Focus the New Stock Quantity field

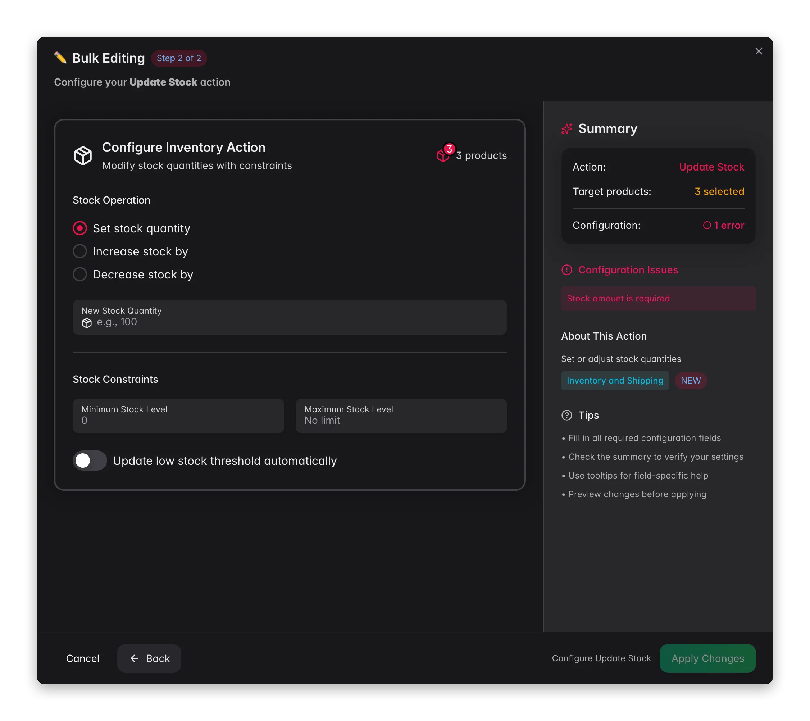pyautogui.click(x=290, y=317)
